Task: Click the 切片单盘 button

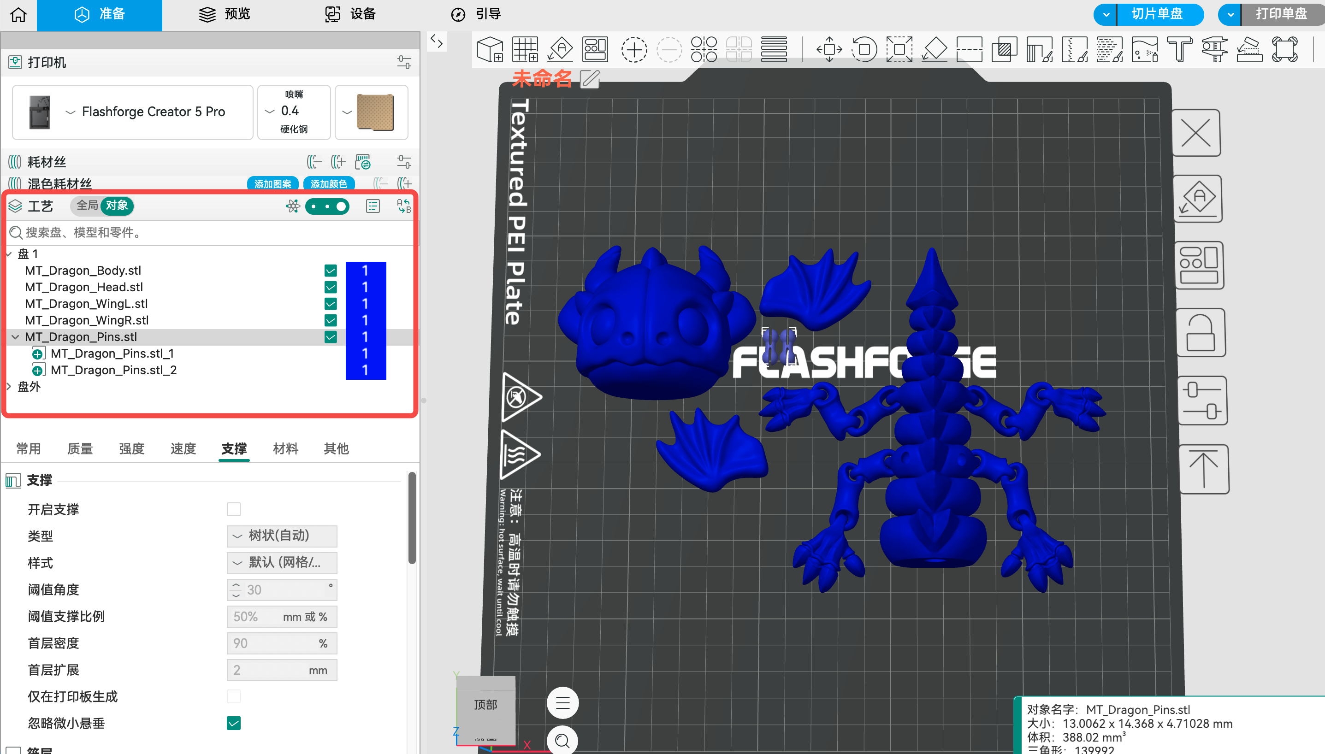Action: (x=1160, y=14)
